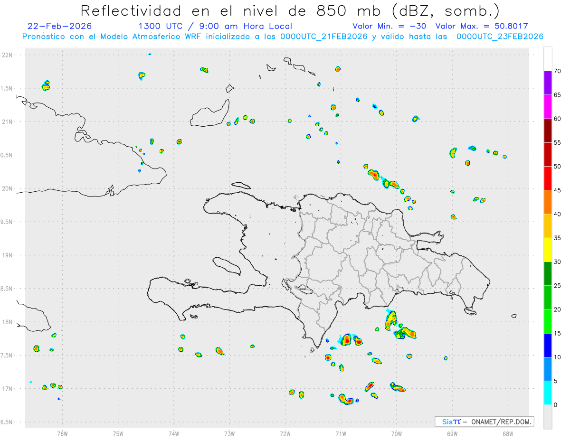
Task: Select the '75W' longitude label
Action: pyautogui.click(x=118, y=433)
